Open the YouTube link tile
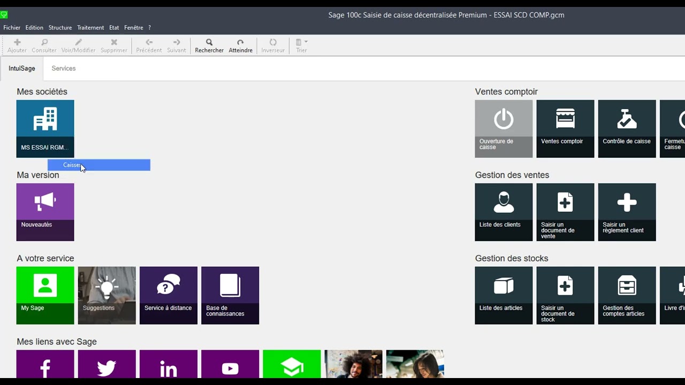 click(230, 364)
